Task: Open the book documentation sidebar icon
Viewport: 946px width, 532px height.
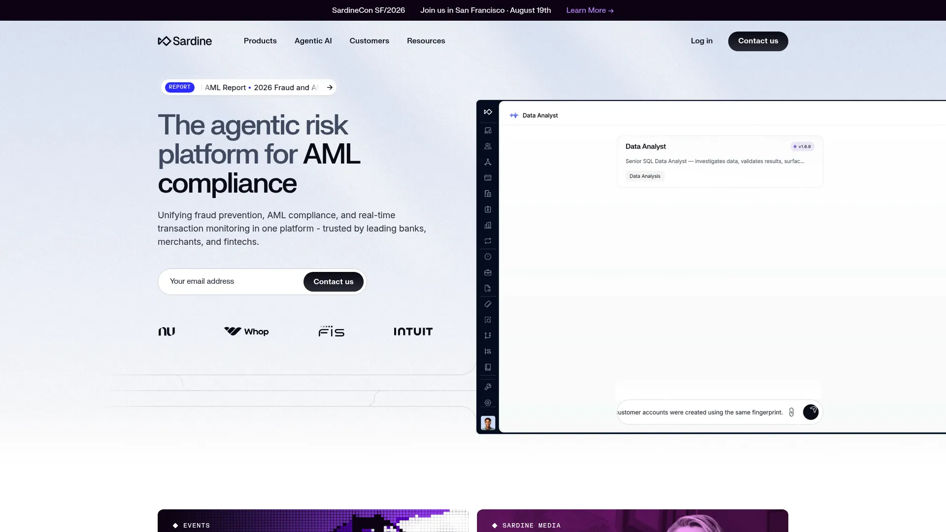Action: (488, 367)
